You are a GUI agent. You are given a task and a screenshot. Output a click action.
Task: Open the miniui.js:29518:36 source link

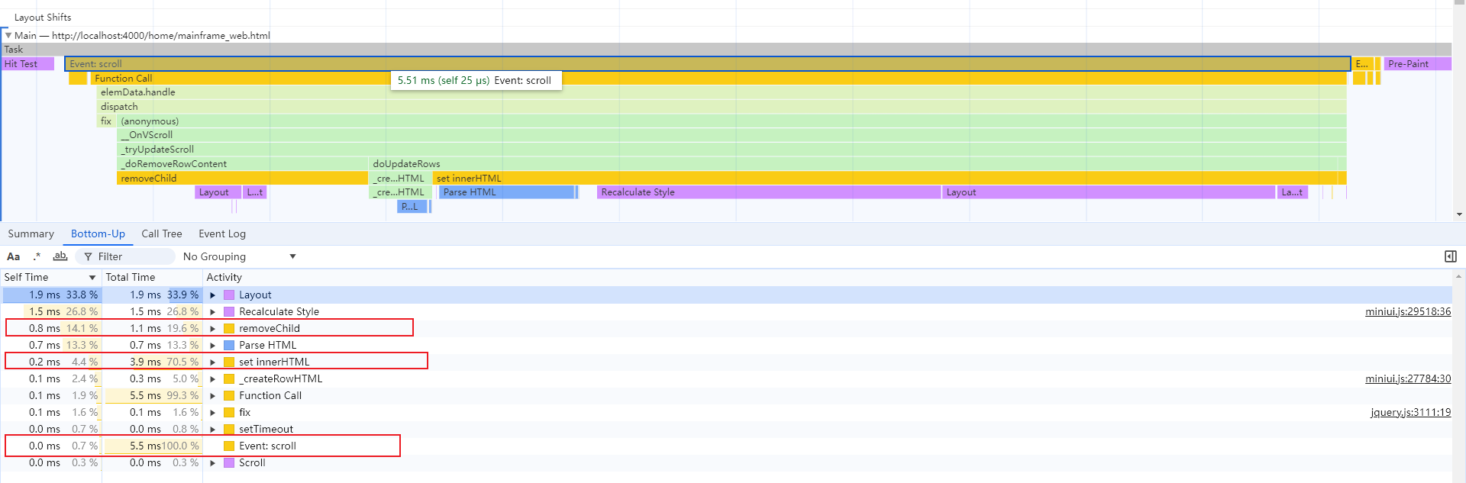coord(1408,311)
